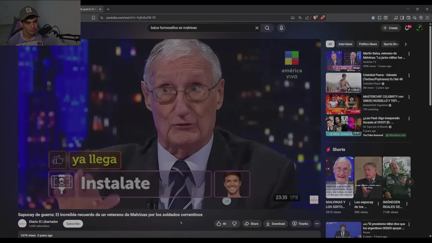
Task: Open the 'Los sapucay de los...' short
Action: pyautogui.click(x=368, y=177)
